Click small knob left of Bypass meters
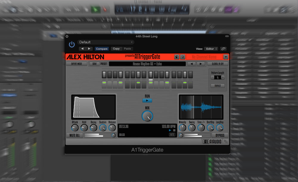The image size is (298, 182). coord(181,135)
